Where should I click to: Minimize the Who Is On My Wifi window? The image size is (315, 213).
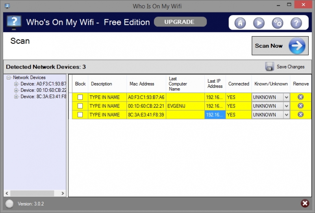click(278, 5)
